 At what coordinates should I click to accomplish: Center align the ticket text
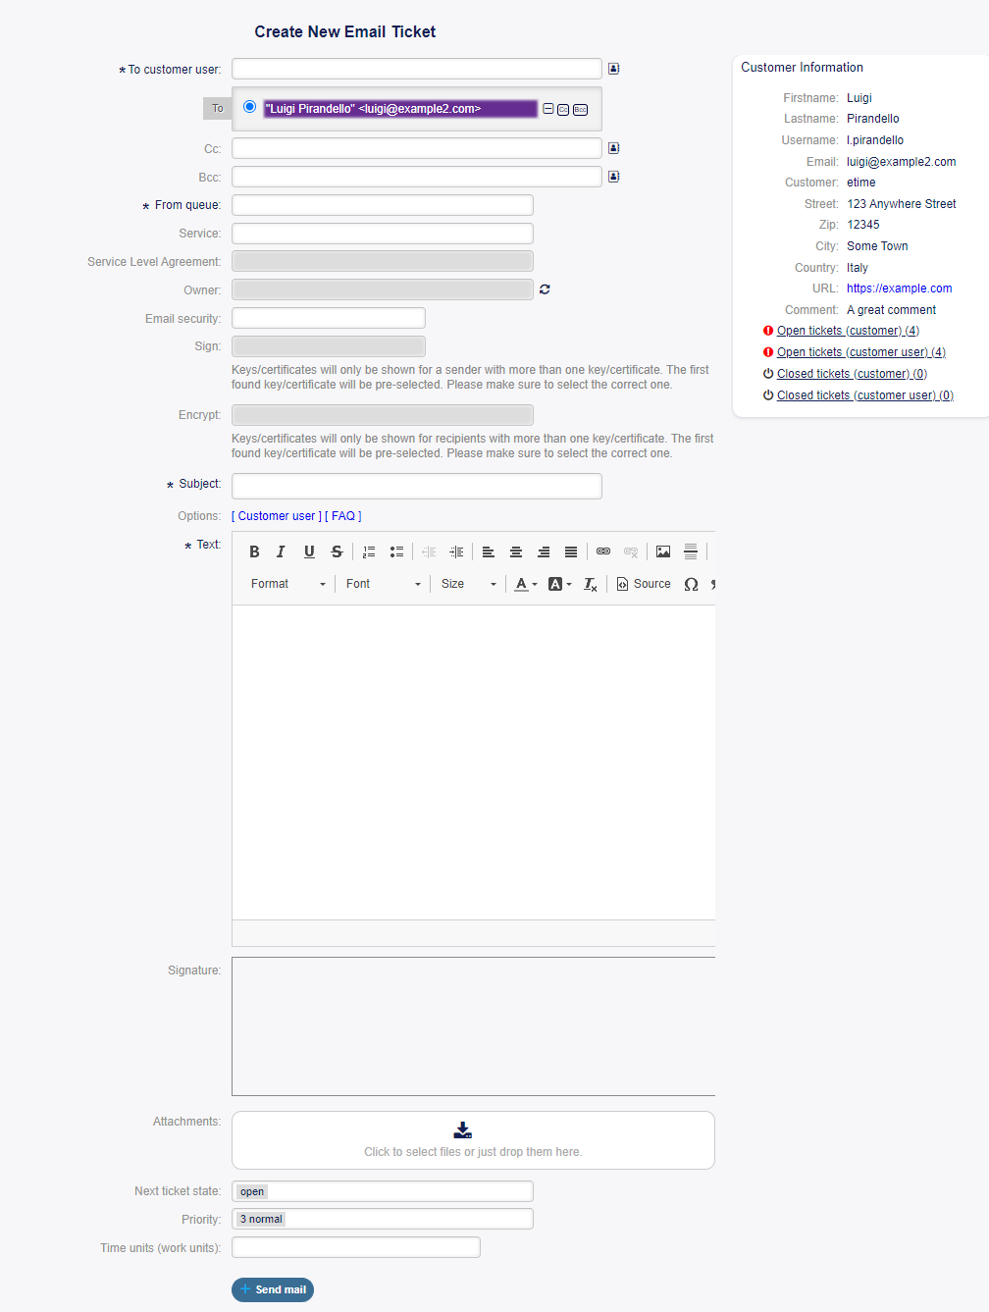click(x=516, y=551)
